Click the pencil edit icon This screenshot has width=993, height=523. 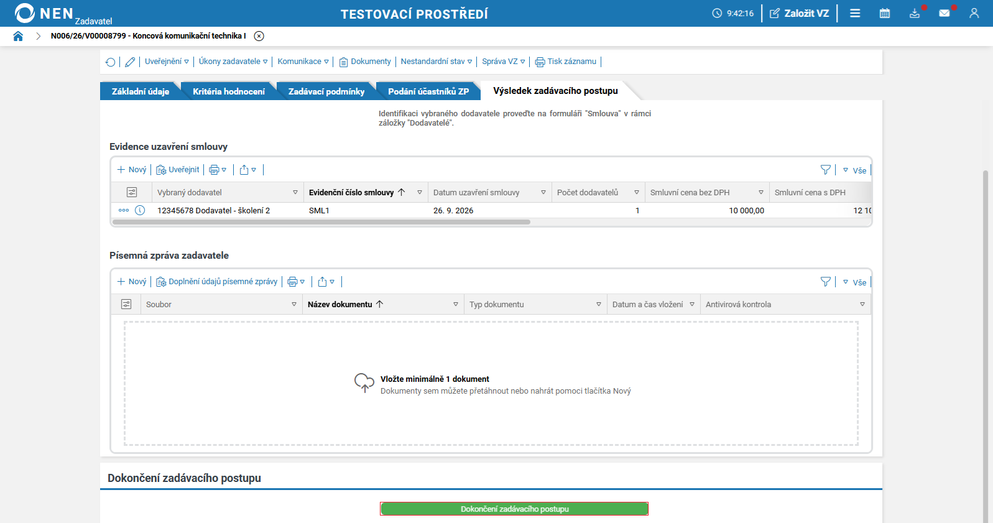pos(130,62)
